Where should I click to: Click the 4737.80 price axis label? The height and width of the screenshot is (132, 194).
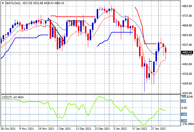(x=187, y=16)
